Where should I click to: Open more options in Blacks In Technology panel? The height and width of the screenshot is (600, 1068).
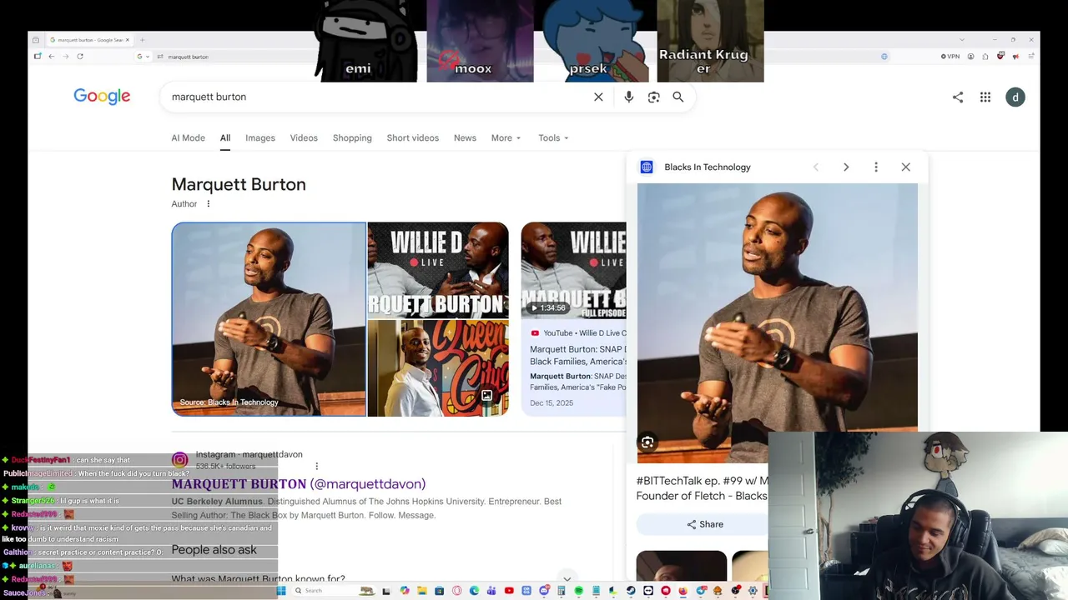(876, 167)
